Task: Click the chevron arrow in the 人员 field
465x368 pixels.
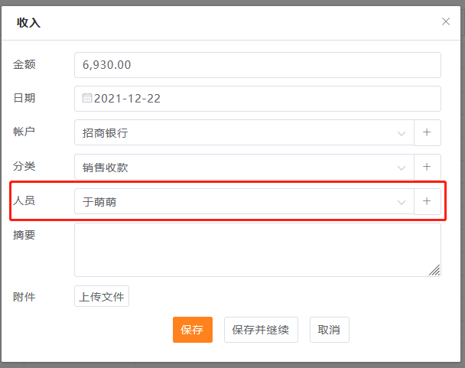Action: point(402,202)
